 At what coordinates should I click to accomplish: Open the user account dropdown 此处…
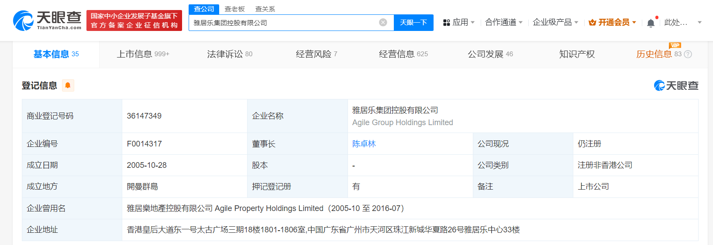pyautogui.click(x=683, y=22)
